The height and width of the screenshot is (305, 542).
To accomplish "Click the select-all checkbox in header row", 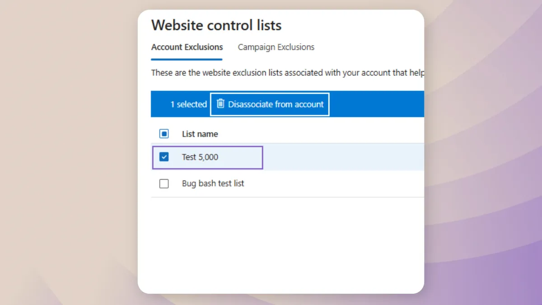I will [x=164, y=134].
